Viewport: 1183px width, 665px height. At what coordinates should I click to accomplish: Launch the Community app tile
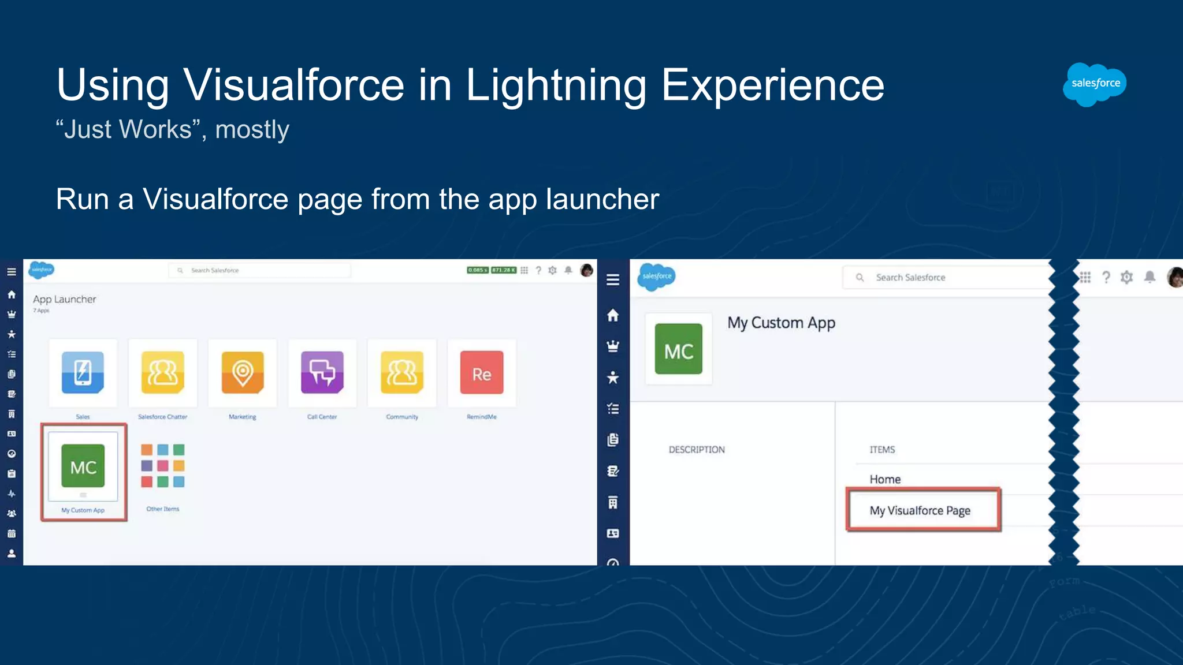tap(402, 373)
